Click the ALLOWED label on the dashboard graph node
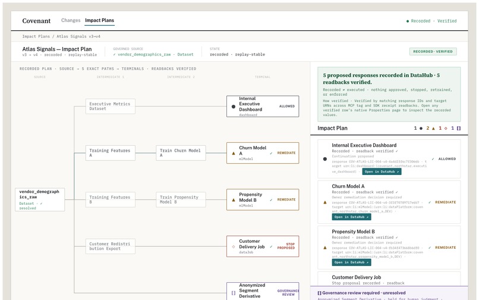The width and height of the screenshot is (479, 300). 287,106
